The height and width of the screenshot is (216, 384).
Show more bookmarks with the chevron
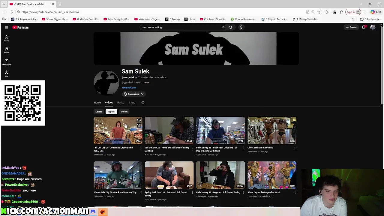(352, 19)
